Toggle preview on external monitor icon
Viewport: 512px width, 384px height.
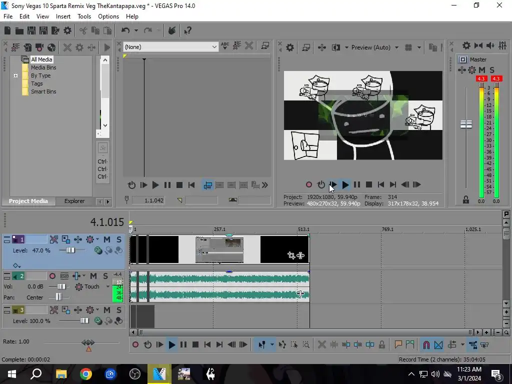pos(306,47)
